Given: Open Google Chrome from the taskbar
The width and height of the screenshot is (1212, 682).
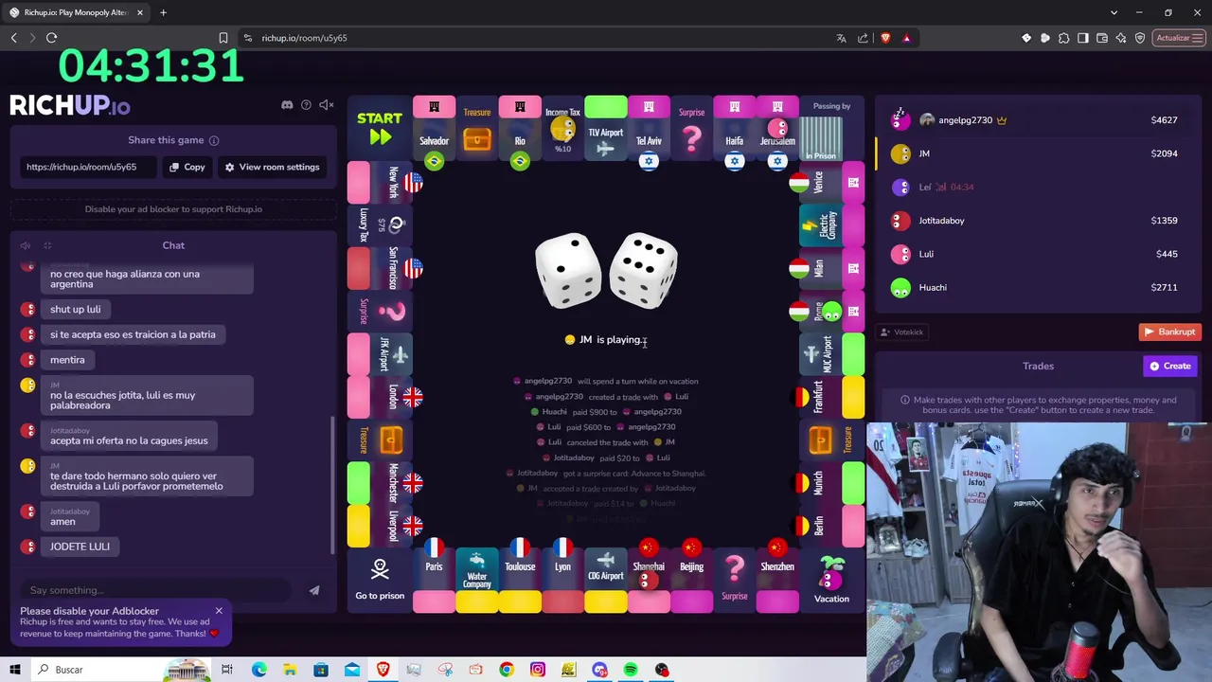Looking at the screenshot, I should click(x=507, y=670).
